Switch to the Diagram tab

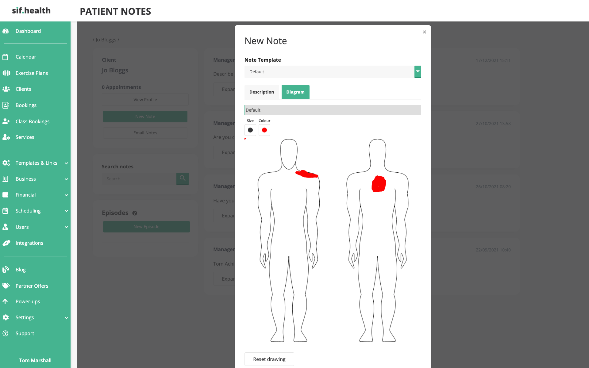(295, 92)
